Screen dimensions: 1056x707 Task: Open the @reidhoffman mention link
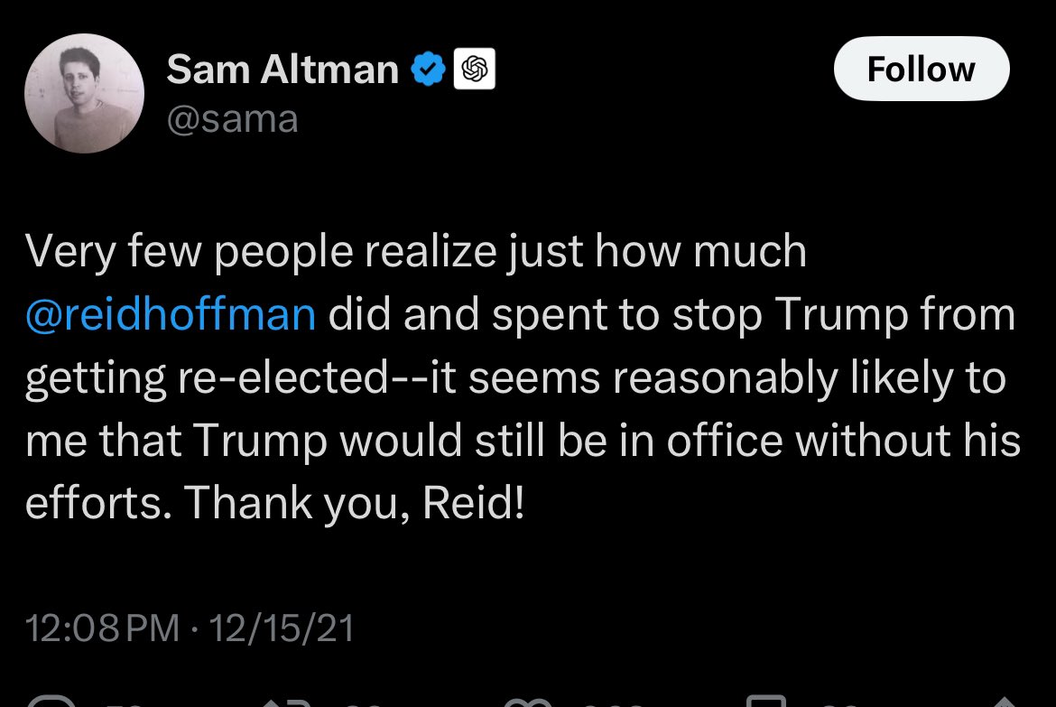click(x=171, y=313)
